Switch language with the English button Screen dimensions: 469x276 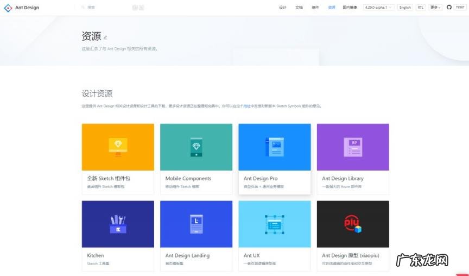pyautogui.click(x=405, y=8)
